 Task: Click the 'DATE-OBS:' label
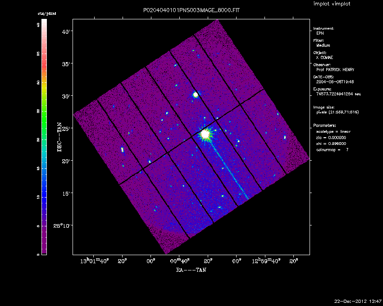324,77
